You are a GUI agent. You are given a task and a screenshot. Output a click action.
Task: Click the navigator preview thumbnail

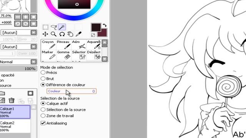[15, 6]
